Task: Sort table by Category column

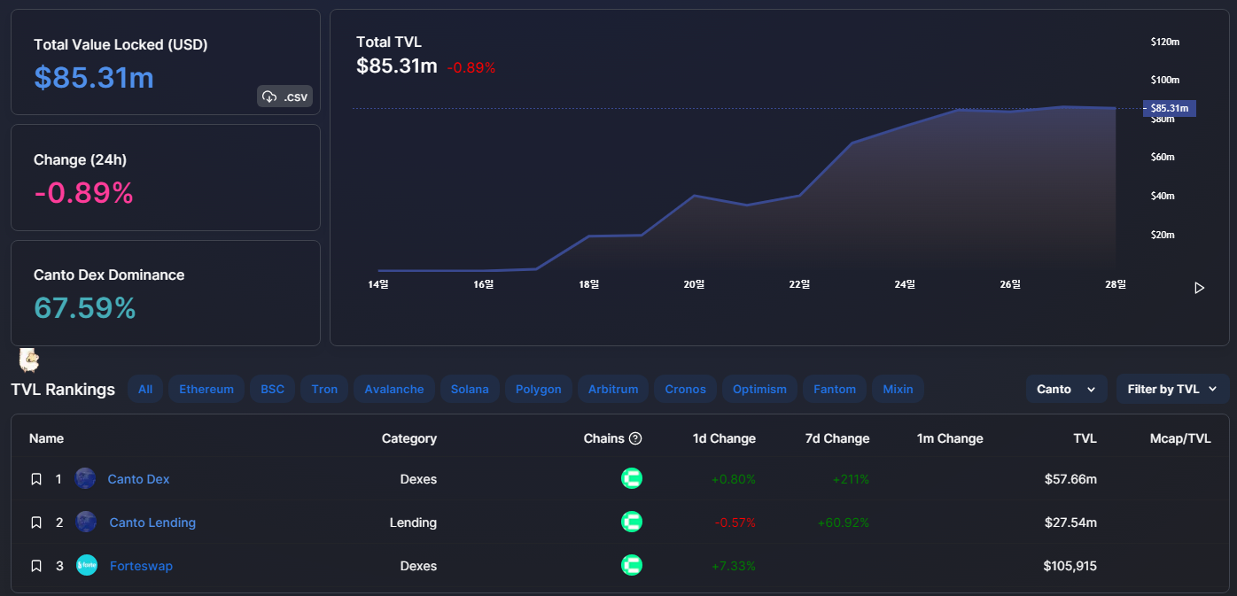Action: [x=409, y=438]
